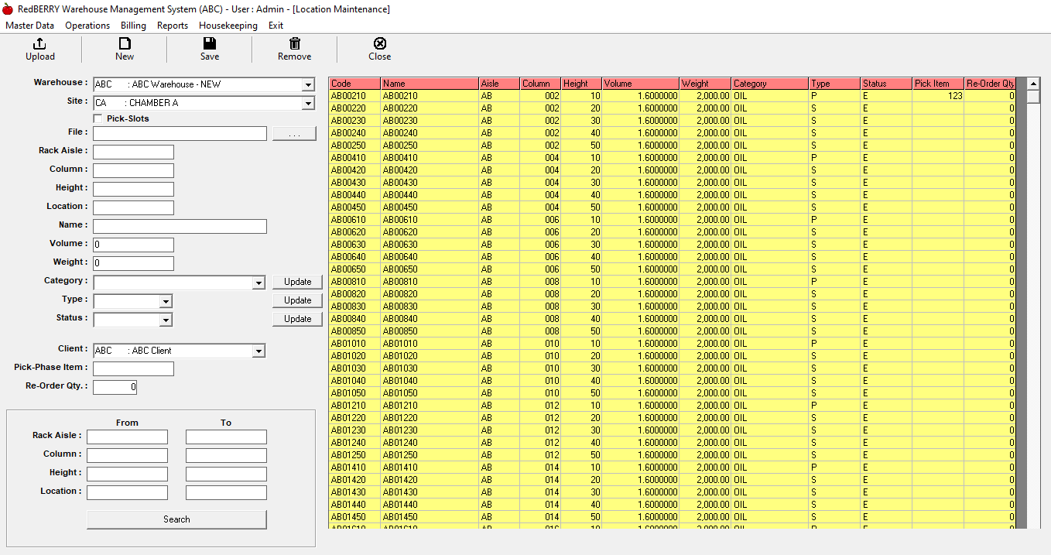Viewport: 1051px width, 555px height.
Task: Enable the Pick-Slots checkbox
Action: coord(98,118)
